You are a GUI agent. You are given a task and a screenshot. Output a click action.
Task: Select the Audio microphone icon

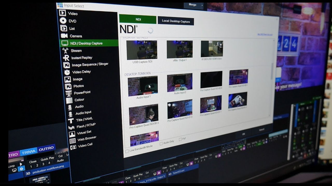point(70,107)
